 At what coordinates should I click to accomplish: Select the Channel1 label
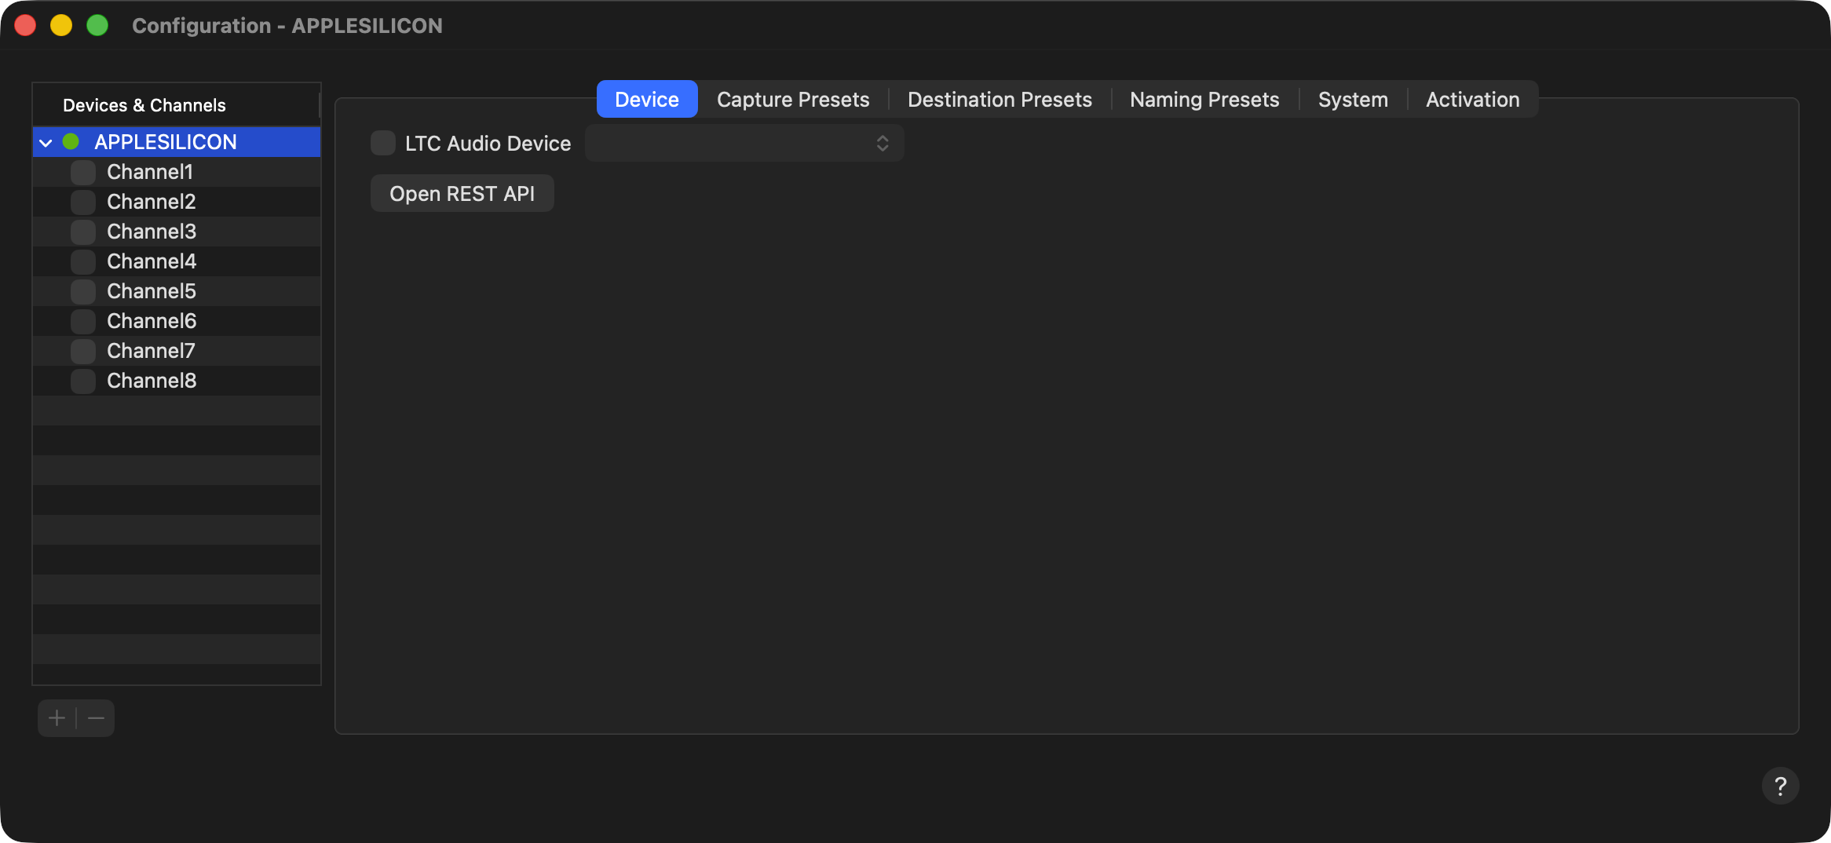149,172
